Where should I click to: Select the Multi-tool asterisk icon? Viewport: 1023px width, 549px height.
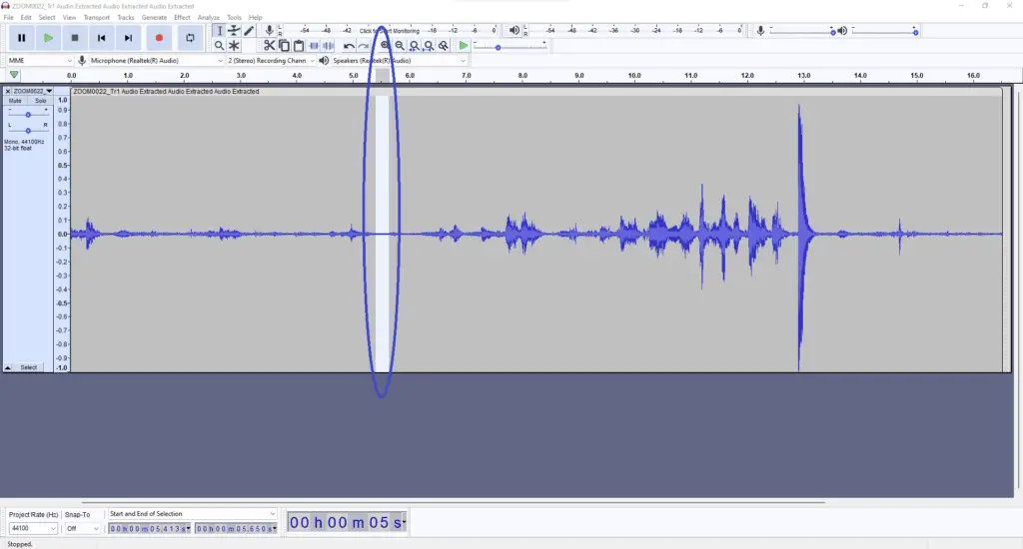[234, 46]
